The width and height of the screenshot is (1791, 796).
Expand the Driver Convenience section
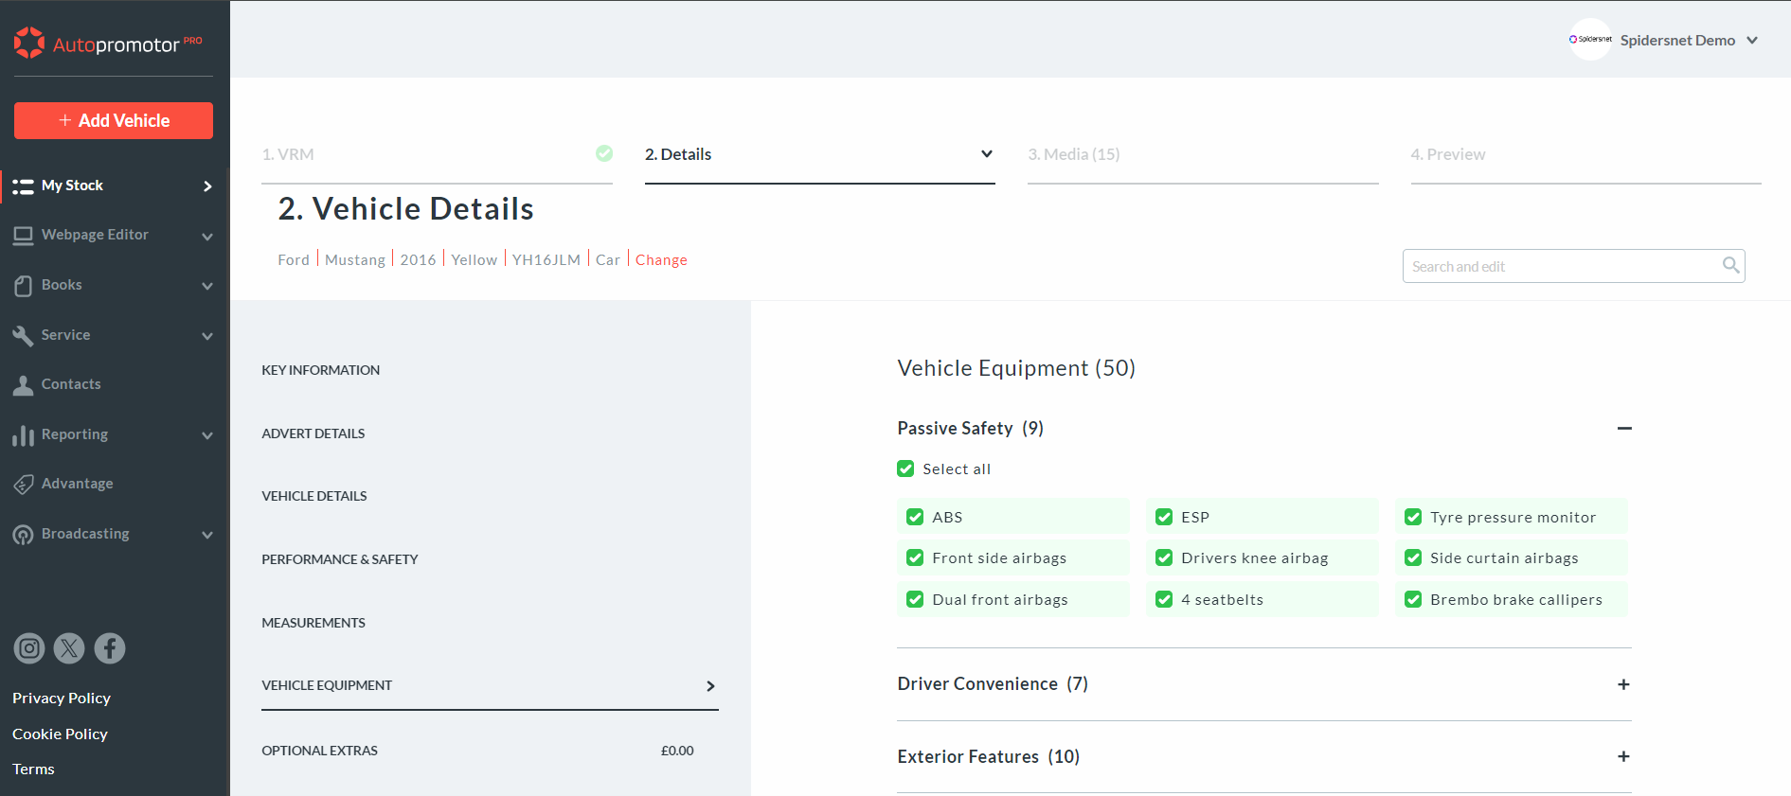(1623, 684)
